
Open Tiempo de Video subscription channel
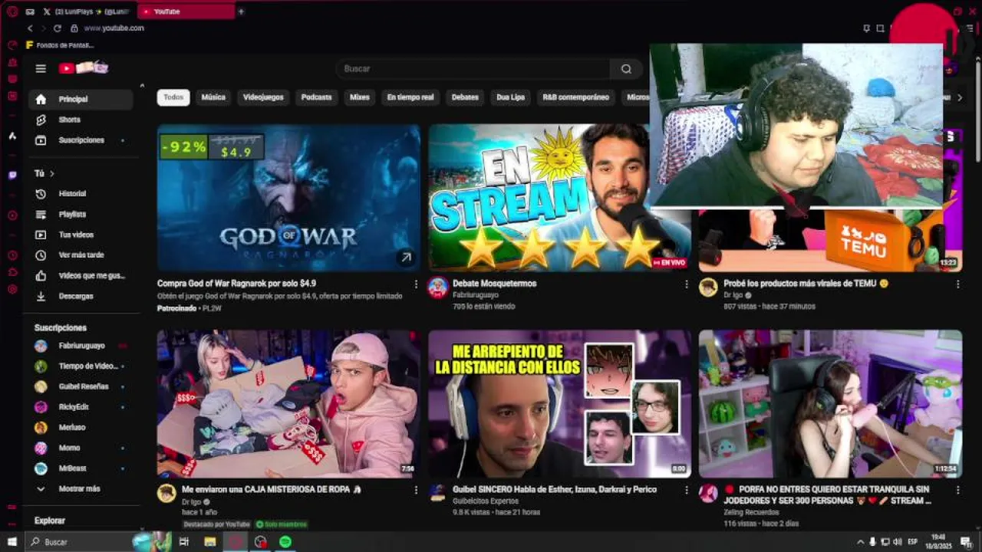(x=81, y=366)
